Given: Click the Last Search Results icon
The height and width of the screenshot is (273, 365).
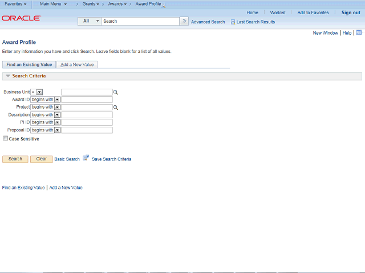Looking at the screenshot, I should tap(233, 22).
